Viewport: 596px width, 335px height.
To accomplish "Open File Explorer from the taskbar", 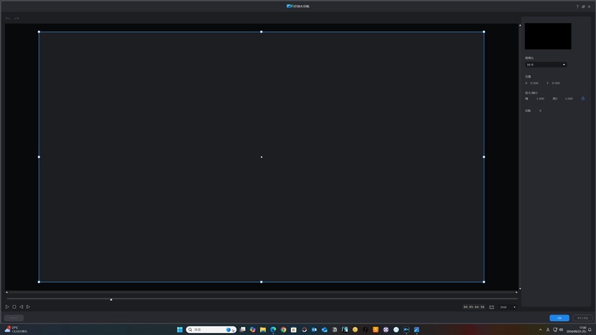I will point(262,330).
